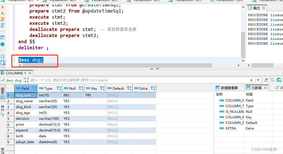The image size is (283, 154).
Task: Select row number 5 header
Action: (10, 119)
